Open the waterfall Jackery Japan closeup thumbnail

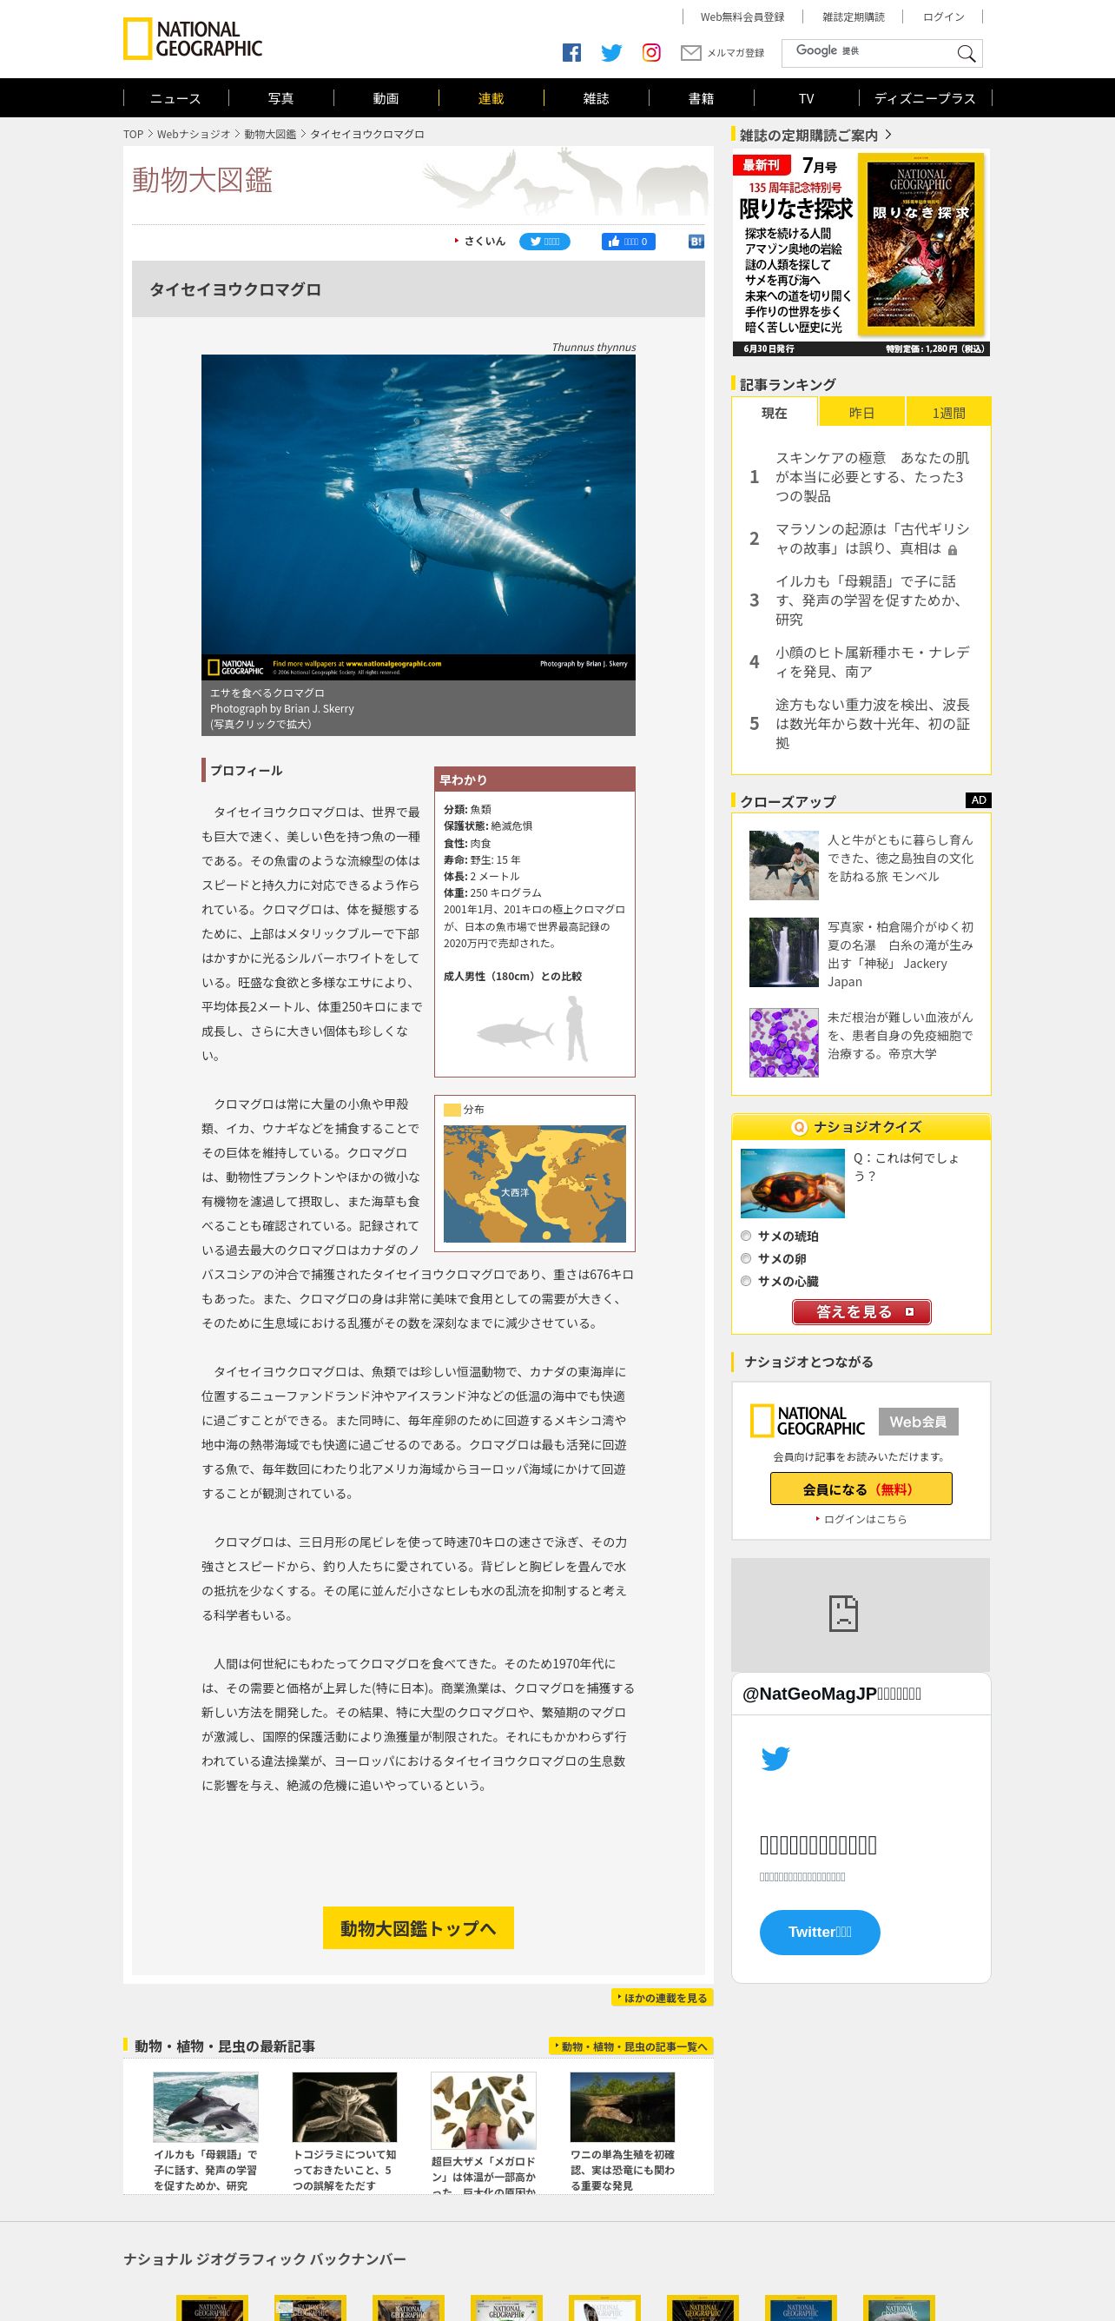[783, 952]
